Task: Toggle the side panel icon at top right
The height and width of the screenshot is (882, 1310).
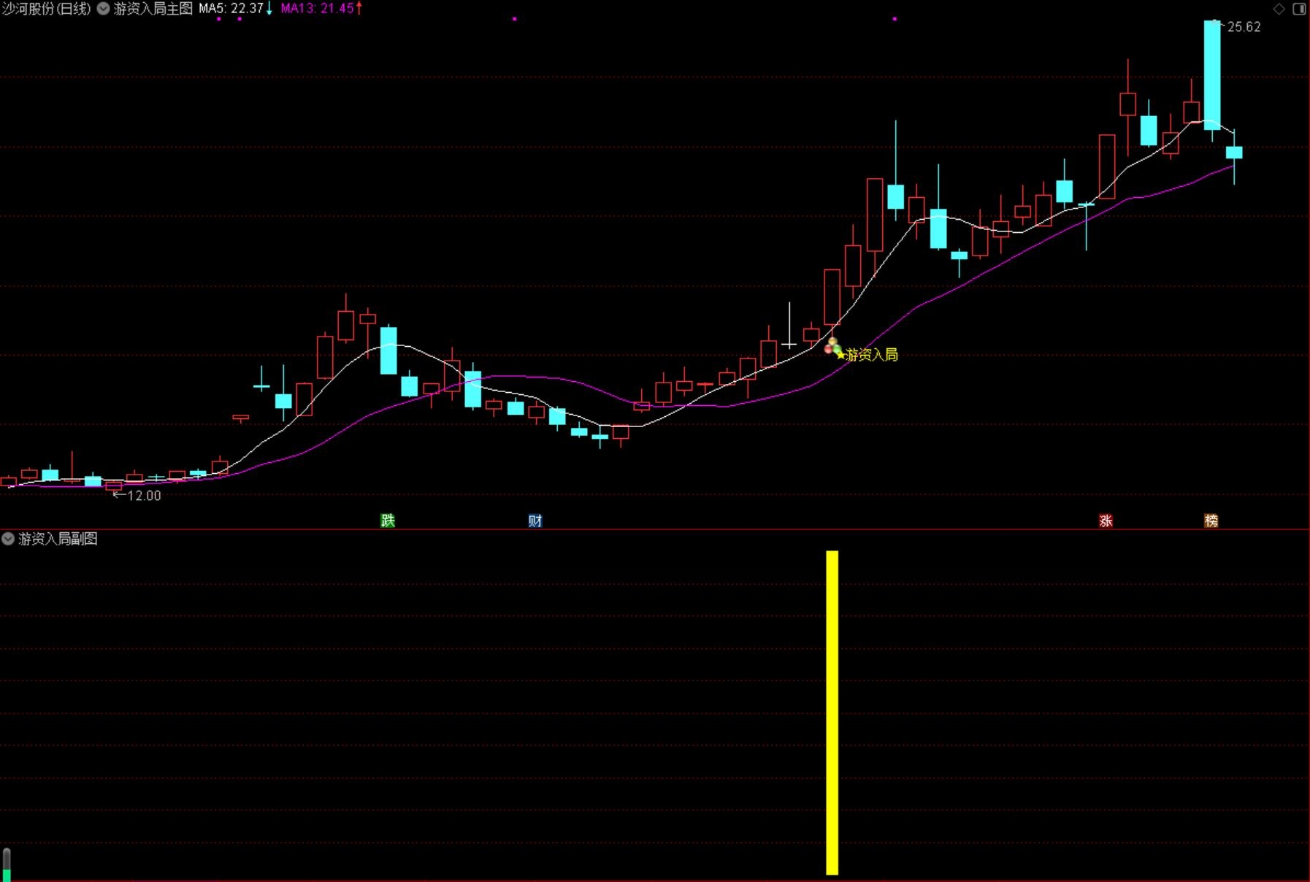Action: (1299, 9)
